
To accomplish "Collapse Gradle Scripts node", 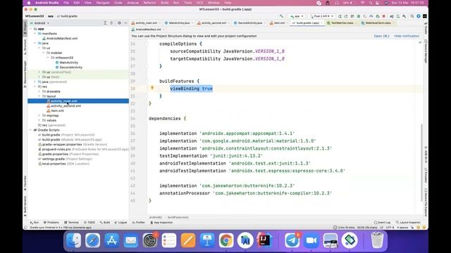I will pyautogui.click(x=31, y=130).
